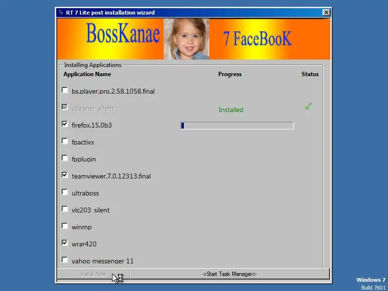This screenshot has height=291, width=388.
Task: Click the wizard title bar icon
Action: (61, 13)
